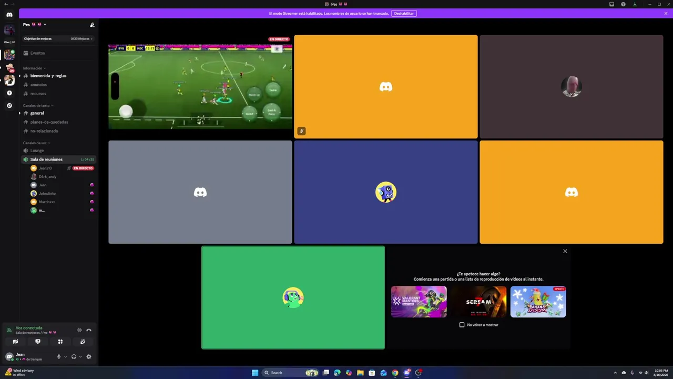The image size is (673, 379).
Task: Open the Windows Start button
Action: pos(255,373)
